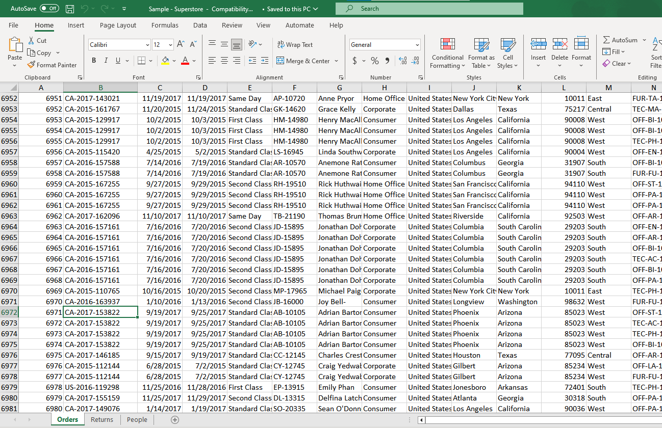Click the Insert cells icon
The height and width of the screenshot is (428, 662).
[539, 44]
